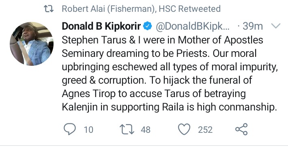This screenshot has height=147, width=288.
Task: Click 'Mother of Apostles' text in tweet
Action: click(x=220, y=41)
